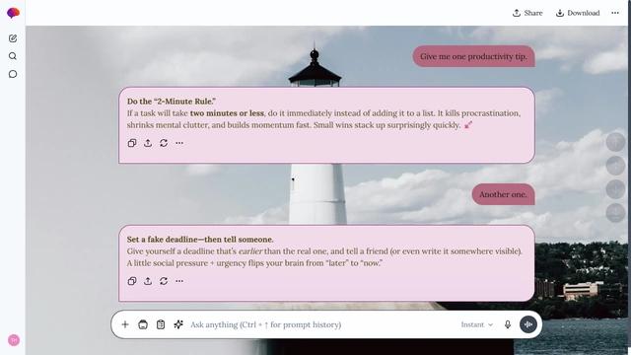Viewport: 631px width, 355px height.
Task: Click 'Set a fake deadline—then tell someone.' heading
Action: [x=200, y=239]
